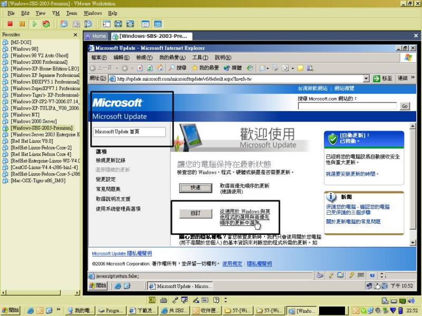This screenshot has height=316, width=422.
Task: Expand the IE links chevron
Action: [x=413, y=77]
